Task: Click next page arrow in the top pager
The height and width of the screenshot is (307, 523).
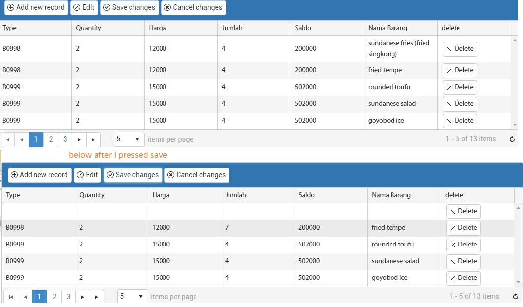Action: [79, 139]
